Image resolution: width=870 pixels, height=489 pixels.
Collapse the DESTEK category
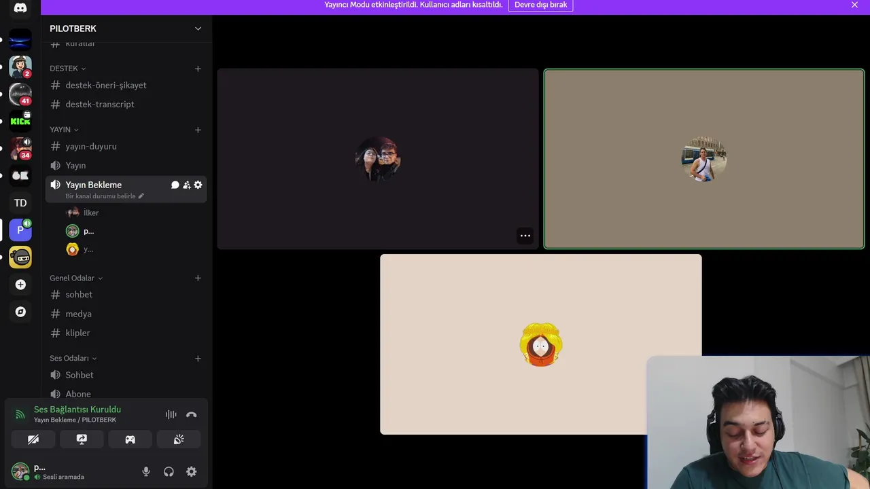click(x=68, y=69)
